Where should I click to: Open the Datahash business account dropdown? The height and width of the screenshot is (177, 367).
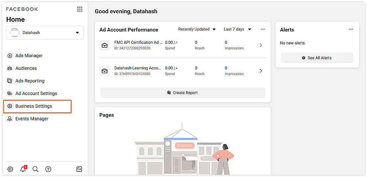(x=45, y=33)
